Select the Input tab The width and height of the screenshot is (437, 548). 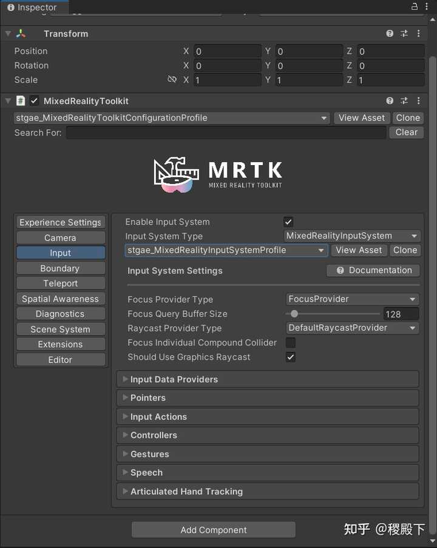point(61,252)
